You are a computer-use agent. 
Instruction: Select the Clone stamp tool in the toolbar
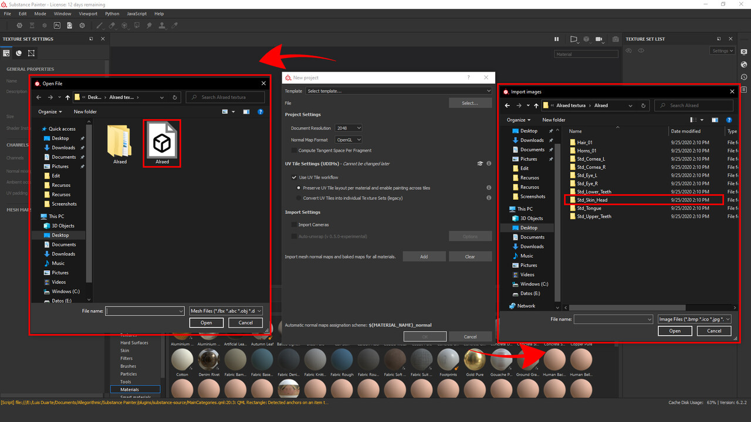(x=162, y=26)
